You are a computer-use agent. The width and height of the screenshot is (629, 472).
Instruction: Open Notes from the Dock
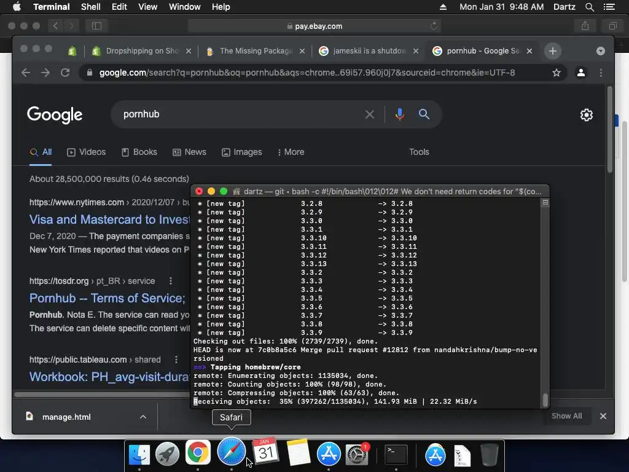tap(299, 452)
